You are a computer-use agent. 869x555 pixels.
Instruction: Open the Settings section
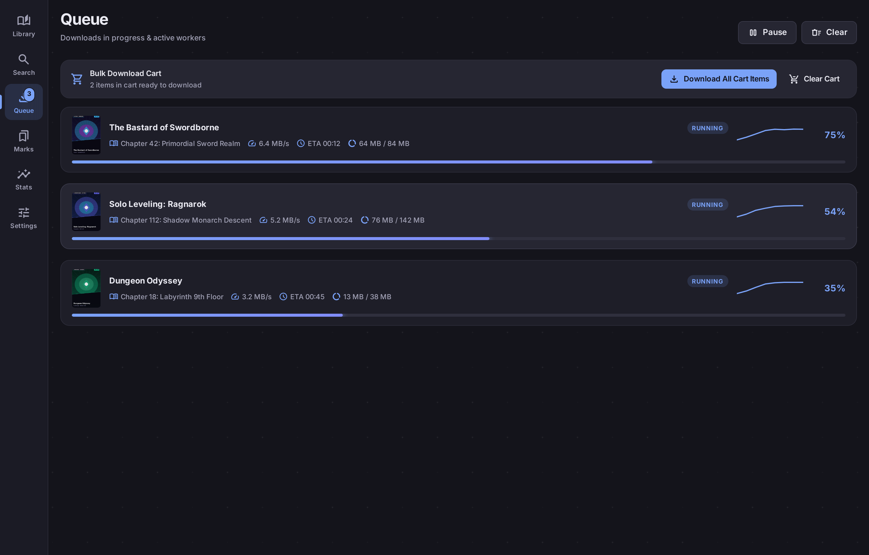coord(24,217)
